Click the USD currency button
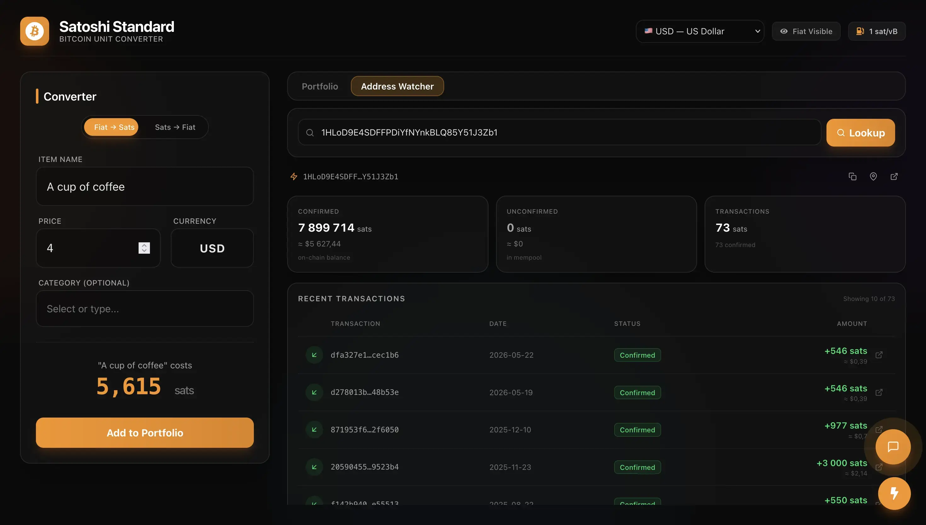Viewport: 926px width, 525px height. click(212, 248)
